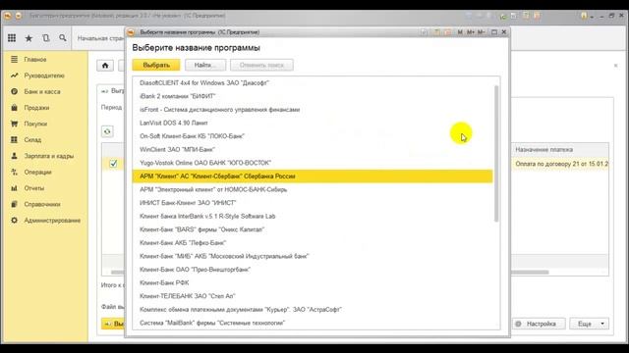629x353 pixels.
Task: Open Отчеты section in sidebar
Action: pyautogui.click(x=34, y=187)
